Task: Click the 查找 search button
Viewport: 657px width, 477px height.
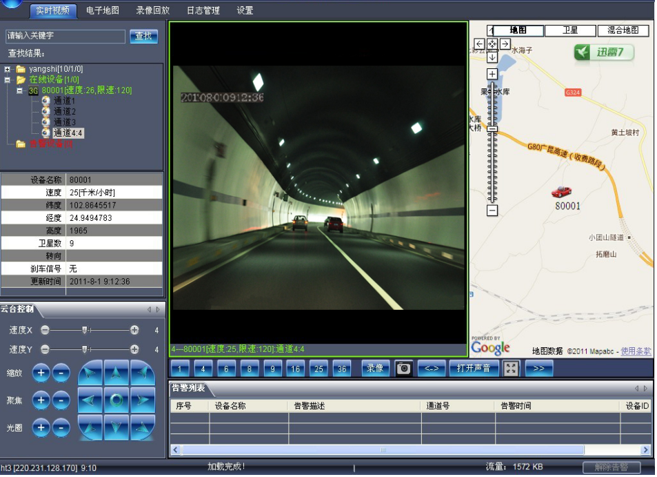Action: 143,37
